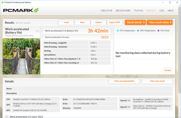Click View result online button
Viewport: 181px width, 118px height.
[159, 22]
